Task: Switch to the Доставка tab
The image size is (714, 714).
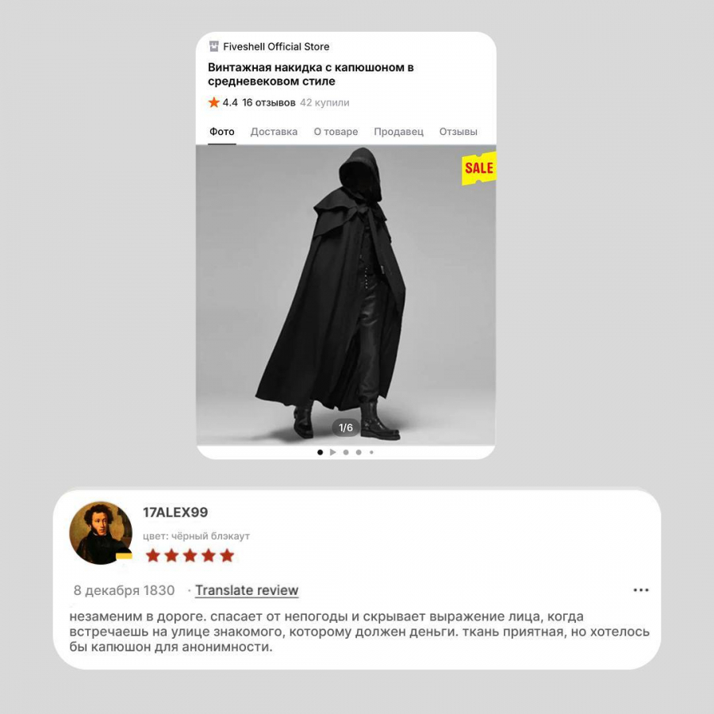Action: coord(274,132)
